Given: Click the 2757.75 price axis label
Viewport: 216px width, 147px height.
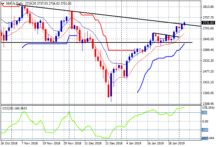Looking at the screenshot, I should (x=208, y=18).
